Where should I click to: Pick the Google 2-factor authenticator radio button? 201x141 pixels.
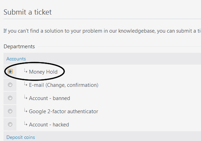[10, 111]
